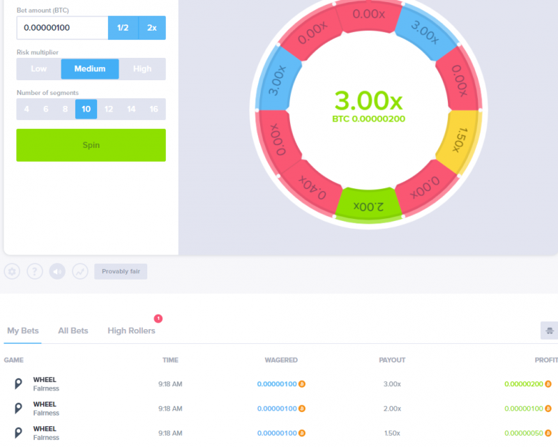The width and height of the screenshot is (558, 447).
Task: Open the help question mark icon
Action: [x=34, y=271]
